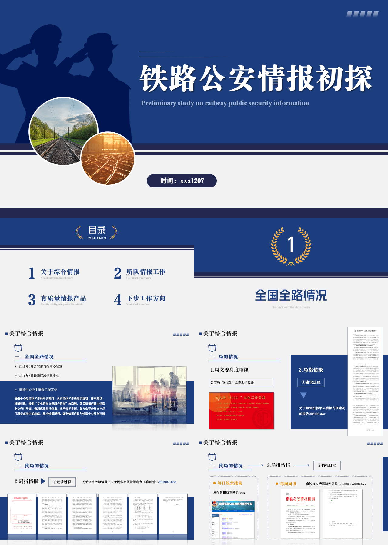Click the 每日线索搜集 label

click(x=230, y=483)
